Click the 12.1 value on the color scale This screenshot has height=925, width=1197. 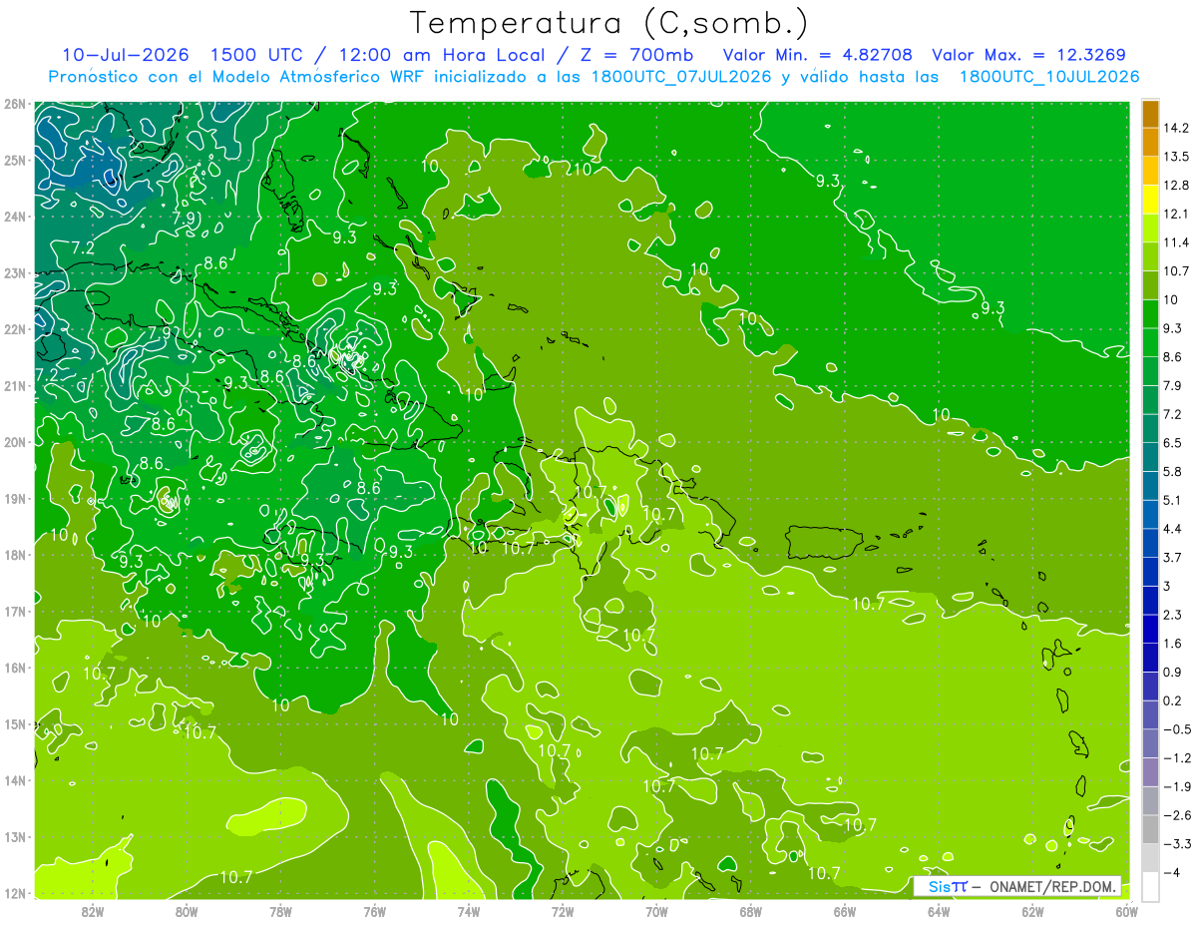[x=1176, y=214]
